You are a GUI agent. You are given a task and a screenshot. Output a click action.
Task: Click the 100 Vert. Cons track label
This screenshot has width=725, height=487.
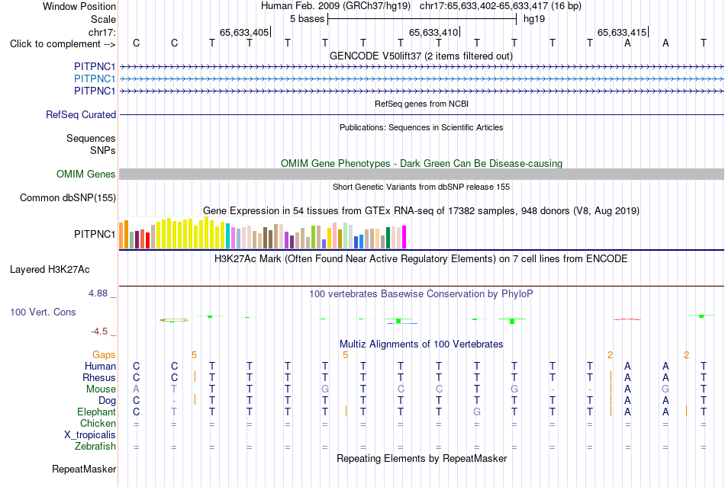coord(43,312)
